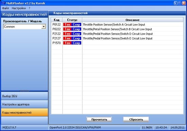This screenshot has width=187, height=131.
Task: Click the MultiFlasher app icon in title bar
Action: (x=4, y=3)
